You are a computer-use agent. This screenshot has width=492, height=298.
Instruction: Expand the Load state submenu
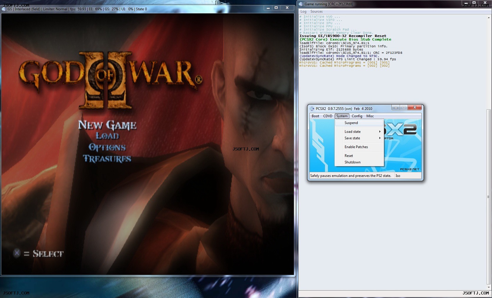[359, 132]
